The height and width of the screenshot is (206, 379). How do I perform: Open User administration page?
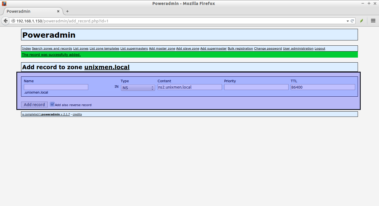[x=298, y=48]
